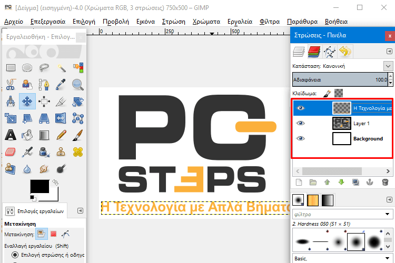
Task: Select the Free Select lasso tool
Action: click(x=44, y=67)
